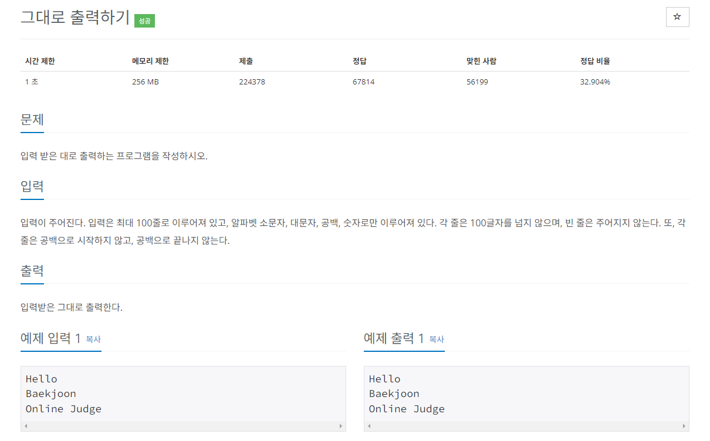The height and width of the screenshot is (441, 710).
Task: Click 'Baekjoon' in example input box
Action: click(x=51, y=393)
